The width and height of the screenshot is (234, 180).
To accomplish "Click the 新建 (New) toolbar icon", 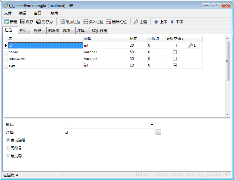I will tap(11, 22).
